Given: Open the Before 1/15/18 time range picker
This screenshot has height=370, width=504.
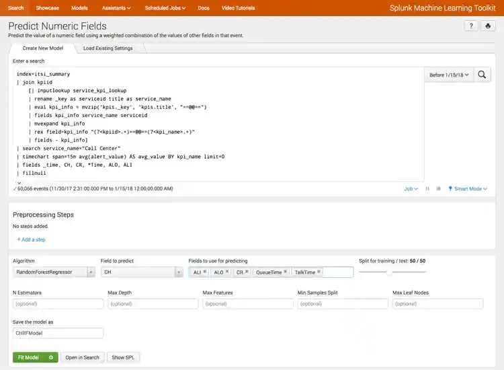Looking at the screenshot, I should pos(450,75).
